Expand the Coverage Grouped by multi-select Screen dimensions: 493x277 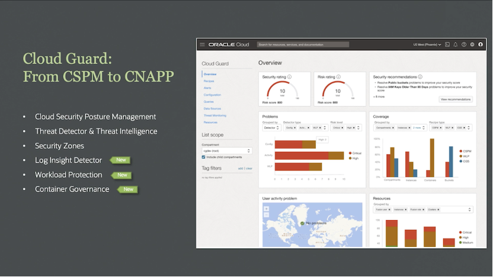point(424,128)
